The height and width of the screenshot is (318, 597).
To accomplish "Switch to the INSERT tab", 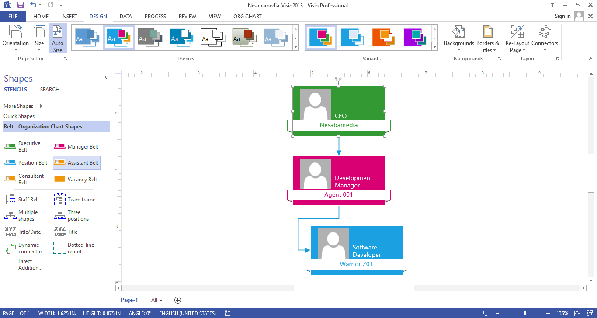I will pos(69,17).
